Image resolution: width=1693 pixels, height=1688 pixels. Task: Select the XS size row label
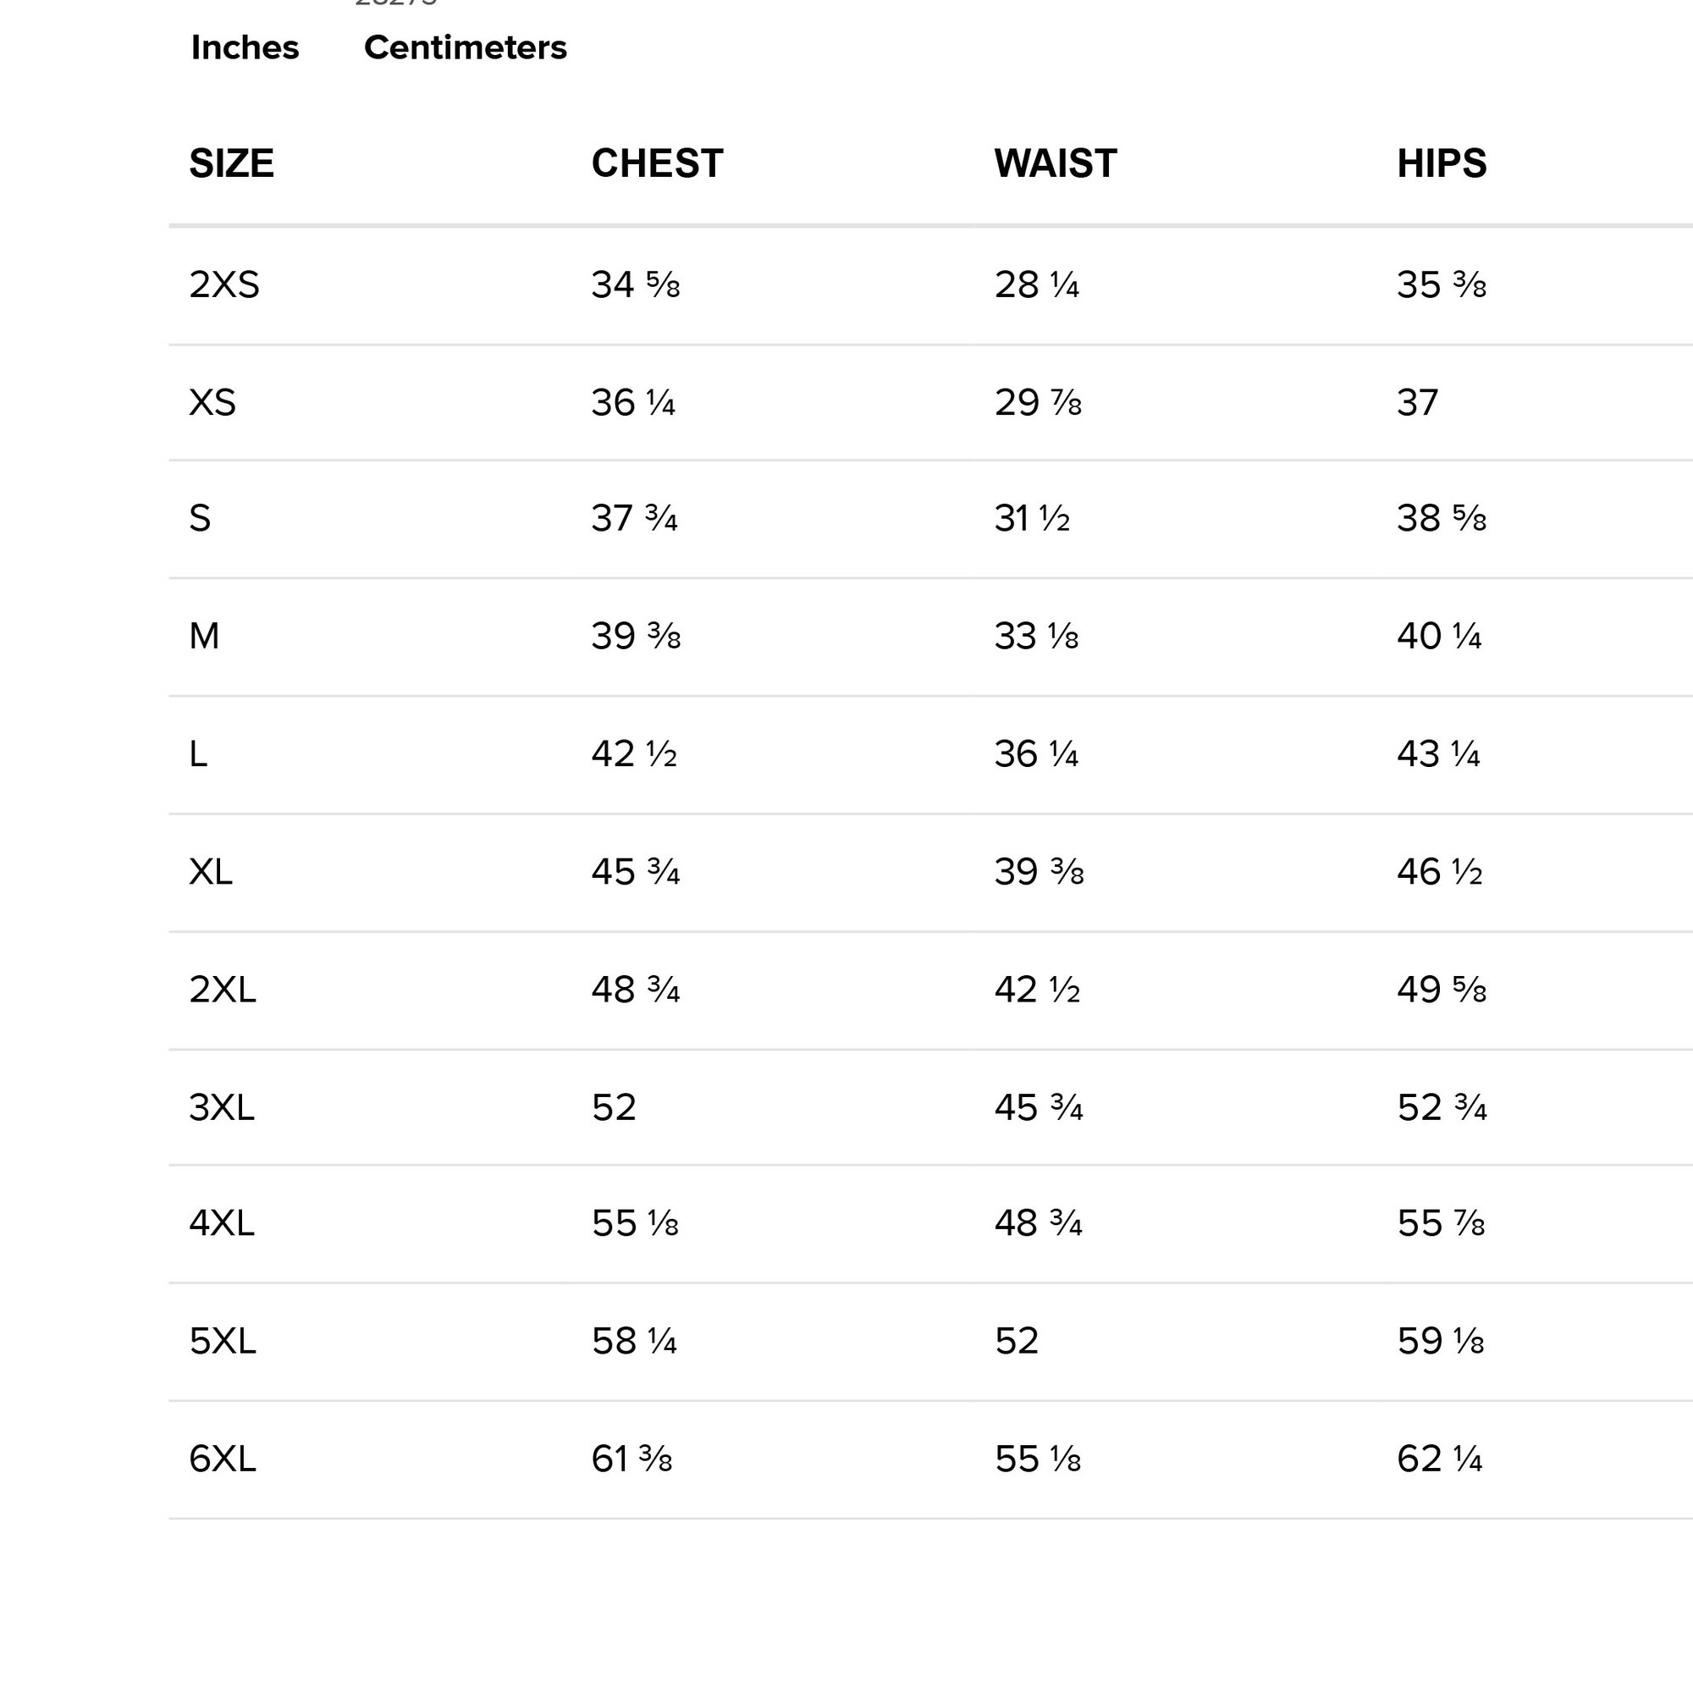(212, 403)
